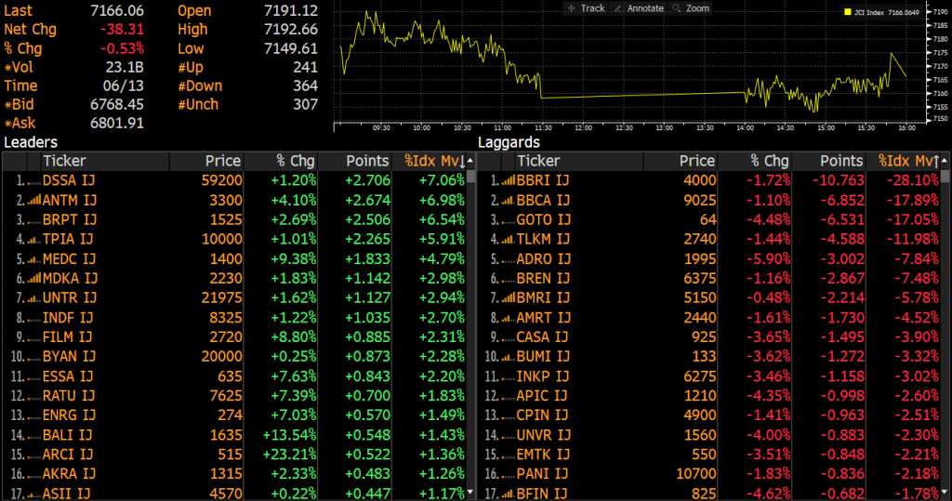The width and height of the screenshot is (952, 501).
Task: Click the Annotate button label
Action: pyautogui.click(x=645, y=8)
